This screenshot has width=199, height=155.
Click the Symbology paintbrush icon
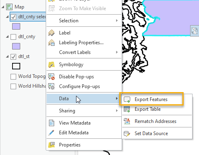coord(51,65)
